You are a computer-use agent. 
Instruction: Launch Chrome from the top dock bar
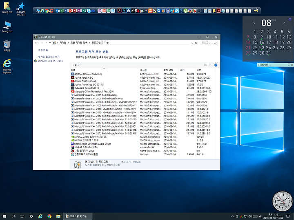[47, 11]
